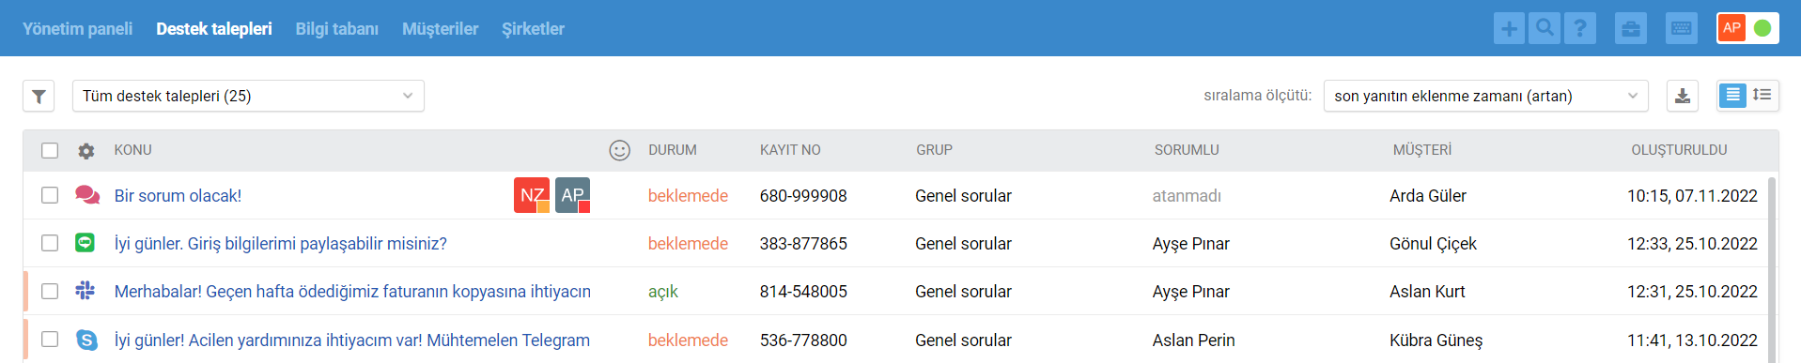
Task: Switch to numbered list view icon
Action: pyautogui.click(x=1762, y=95)
